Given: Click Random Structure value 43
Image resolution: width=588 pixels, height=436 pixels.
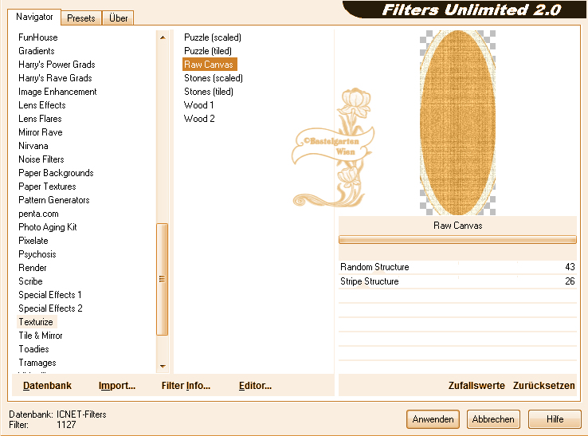Looking at the screenshot, I should pos(570,267).
